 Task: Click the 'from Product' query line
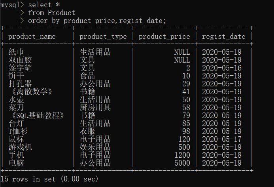pyautogui.click(x=52, y=13)
